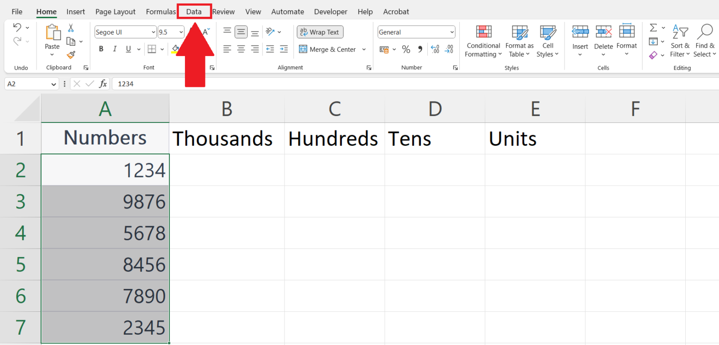Click the Undo arrow icon
719x345 pixels.
click(17, 28)
